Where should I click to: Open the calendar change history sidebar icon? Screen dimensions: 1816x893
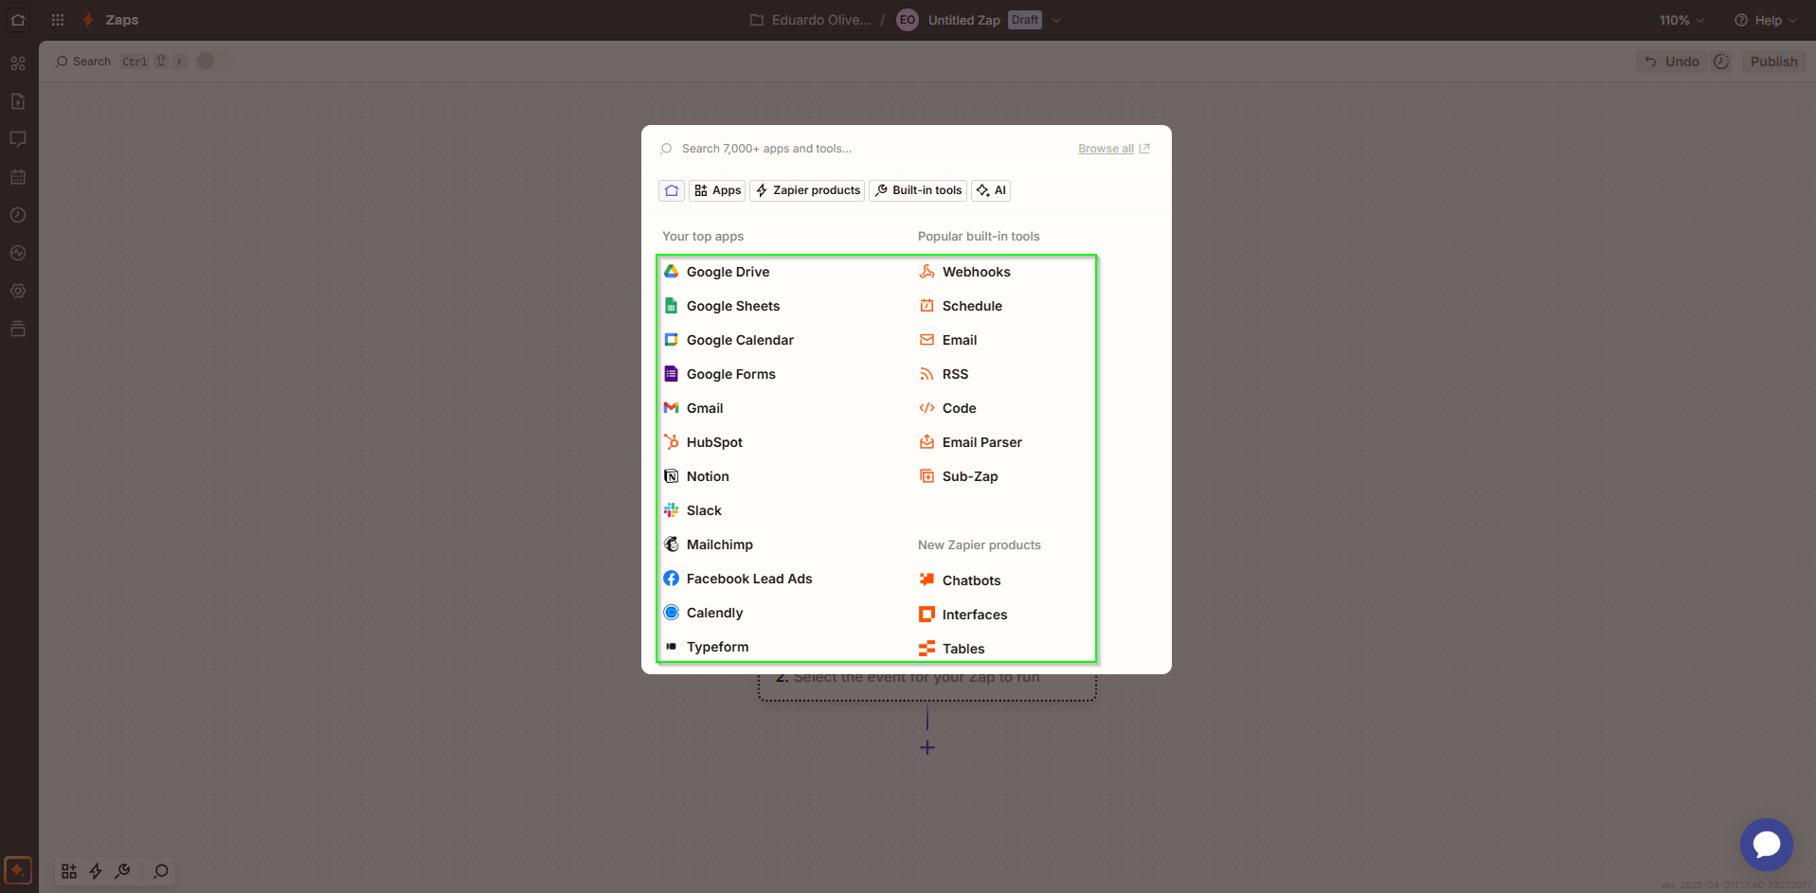click(x=18, y=177)
